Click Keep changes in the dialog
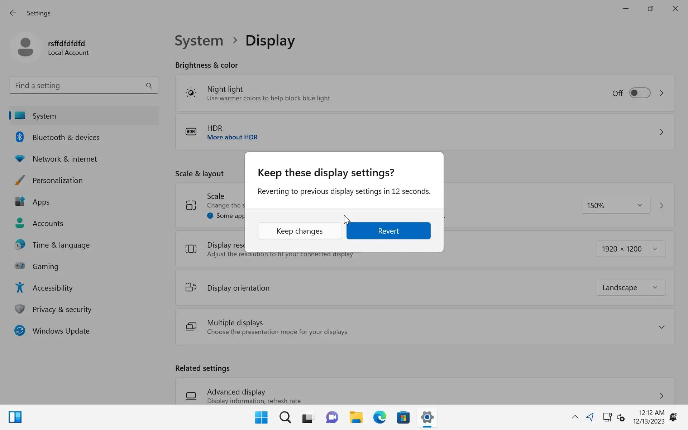Viewport: 688px width, 430px height. pos(300,231)
